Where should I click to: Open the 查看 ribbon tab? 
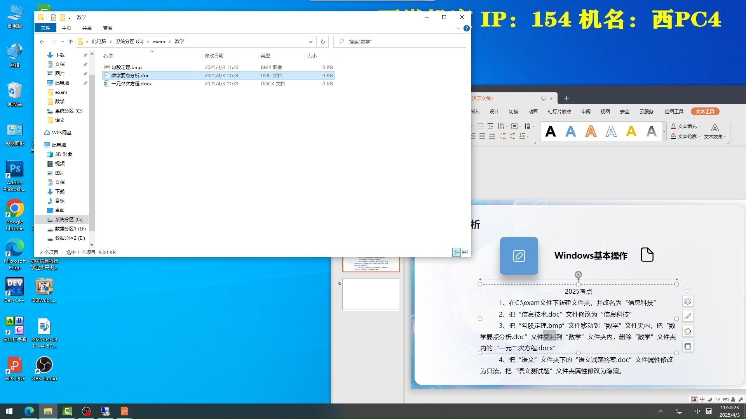108,28
